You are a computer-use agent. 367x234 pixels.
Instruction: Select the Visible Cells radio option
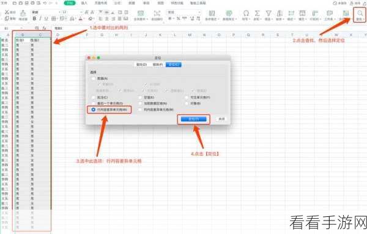(x=187, y=97)
